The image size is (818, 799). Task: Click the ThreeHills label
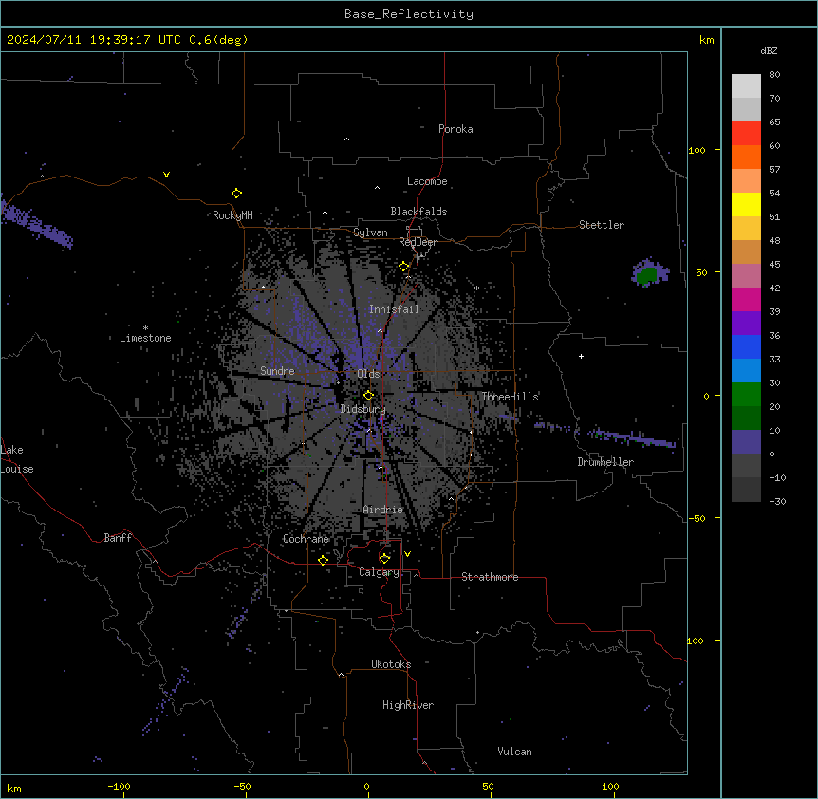510,397
